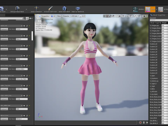Open Textures button for Glove slot

(4, 59)
